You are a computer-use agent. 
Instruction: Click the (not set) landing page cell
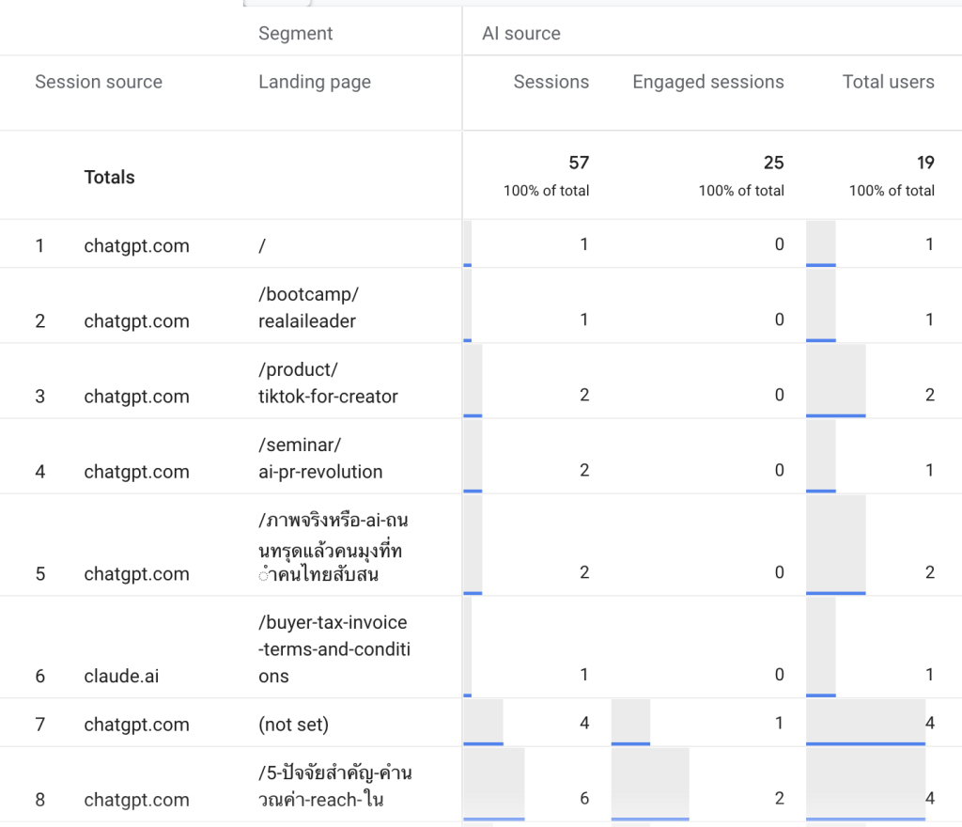point(293,725)
